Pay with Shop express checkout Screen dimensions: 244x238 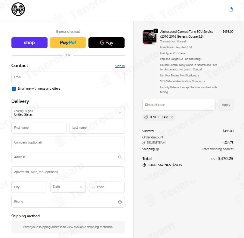point(29,43)
